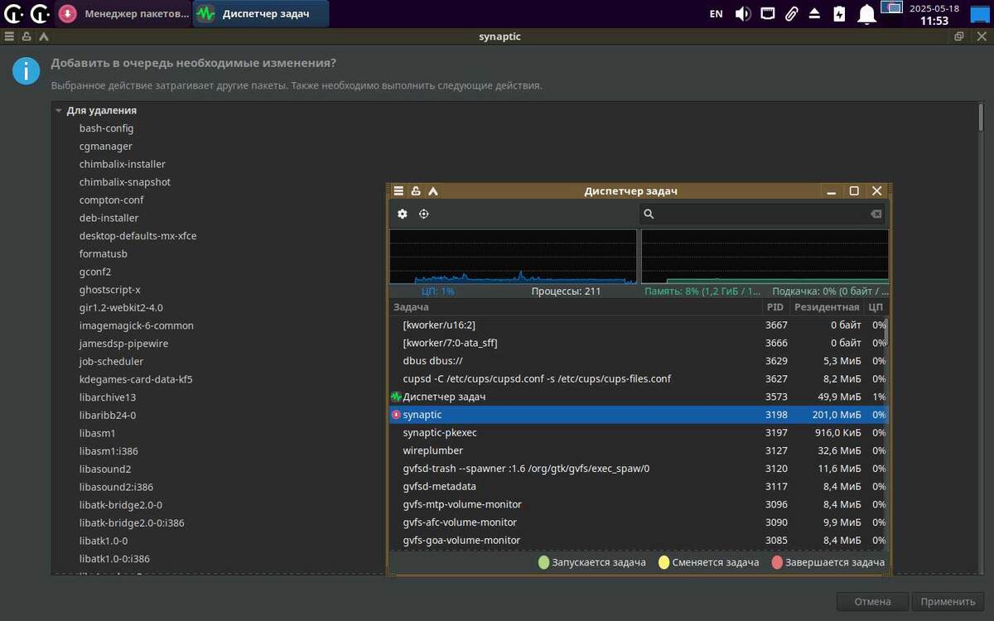The width and height of the screenshot is (994, 621).
Task: Select the gvfsd-metadata process row
Action: click(x=637, y=486)
